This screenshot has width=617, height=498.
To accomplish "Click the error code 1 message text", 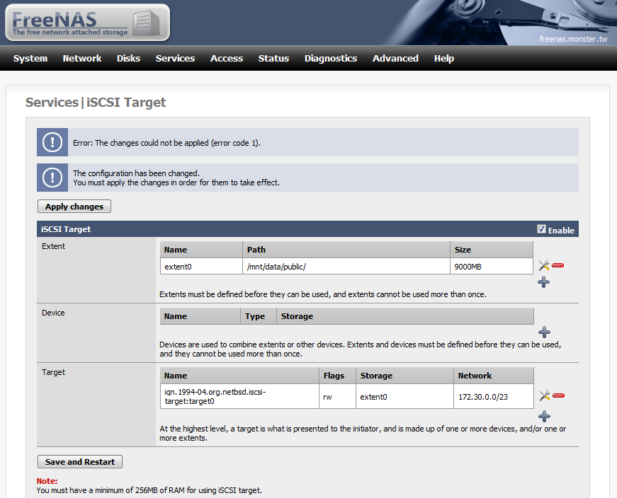I will tap(166, 143).
